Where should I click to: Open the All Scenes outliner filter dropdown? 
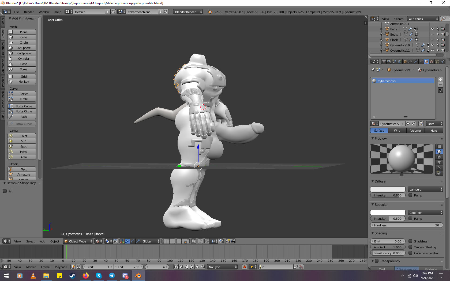[423, 19]
